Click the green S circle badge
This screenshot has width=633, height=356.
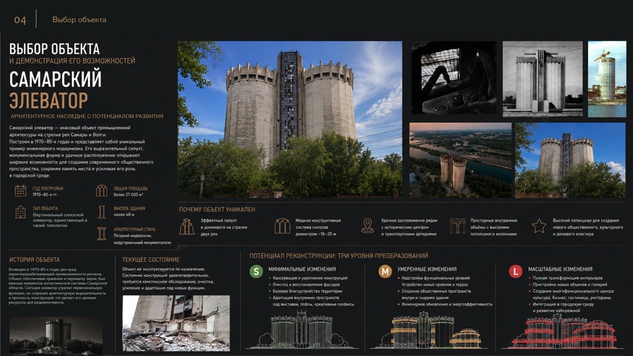(256, 272)
